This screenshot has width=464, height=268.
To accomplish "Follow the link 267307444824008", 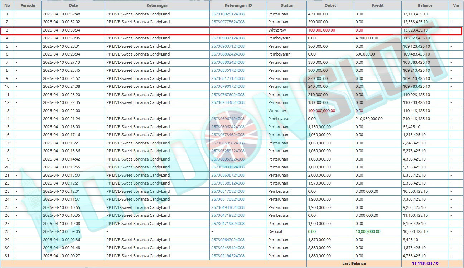I will coord(228,102).
